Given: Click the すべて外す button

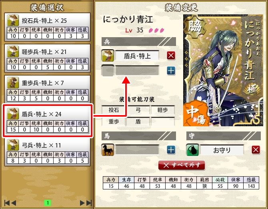Looking at the screenshot, I should pyautogui.click(x=182, y=165).
